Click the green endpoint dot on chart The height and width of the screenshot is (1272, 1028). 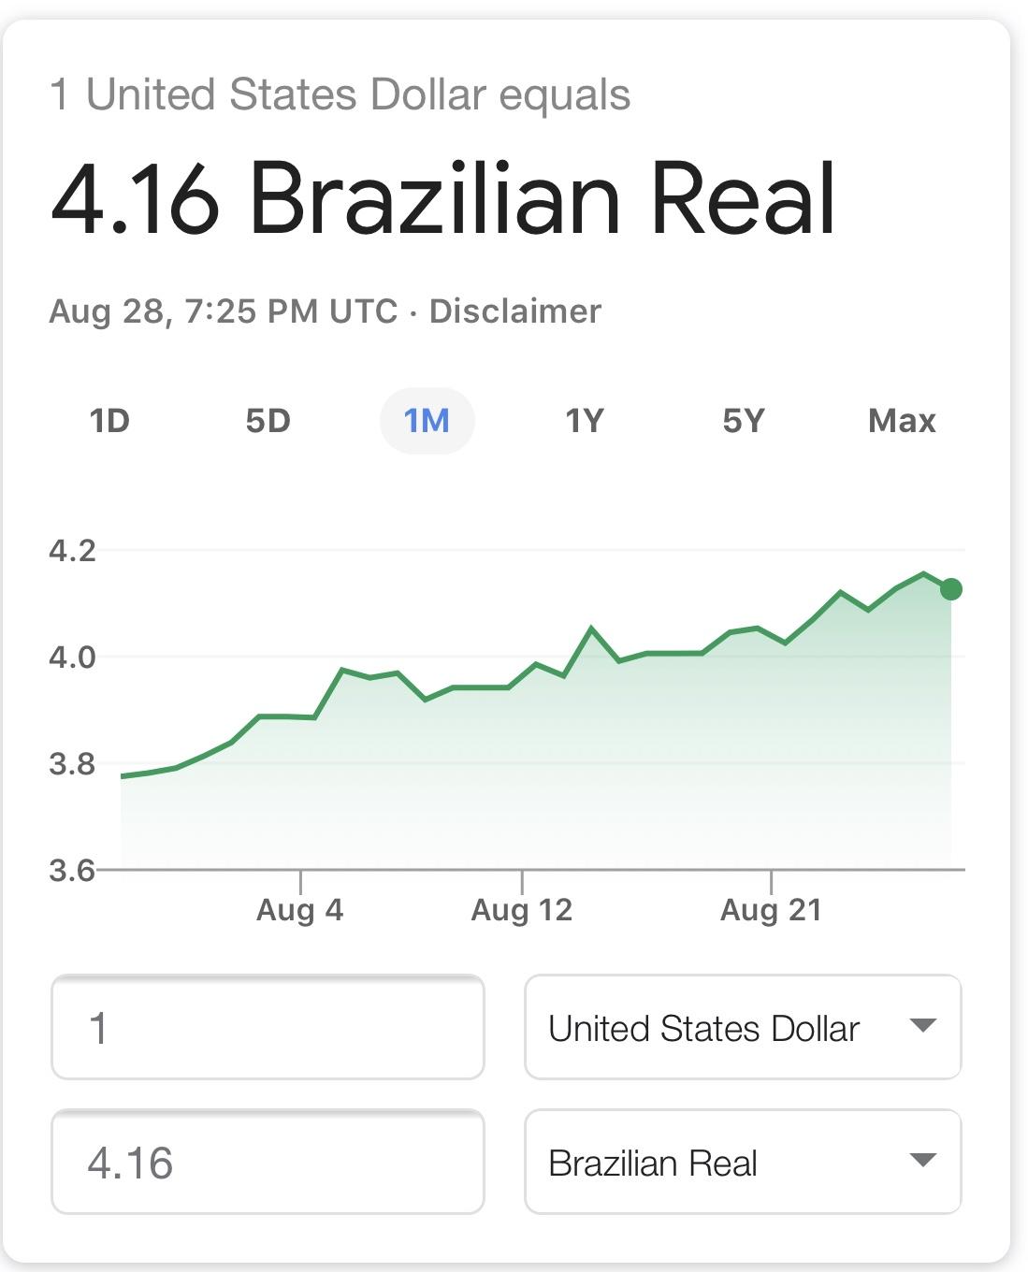[x=951, y=589]
